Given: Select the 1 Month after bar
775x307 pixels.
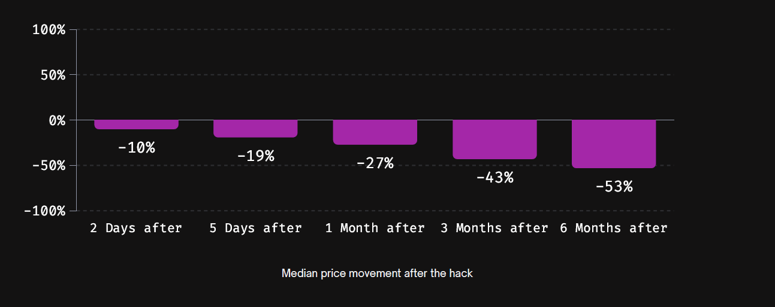Looking at the screenshot, I should (375, 132).
